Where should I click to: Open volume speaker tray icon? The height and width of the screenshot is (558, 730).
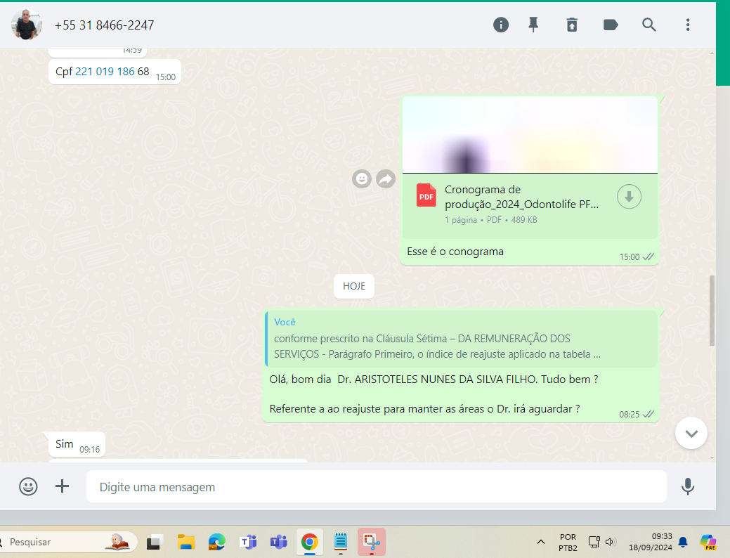(x=611, y=542)
